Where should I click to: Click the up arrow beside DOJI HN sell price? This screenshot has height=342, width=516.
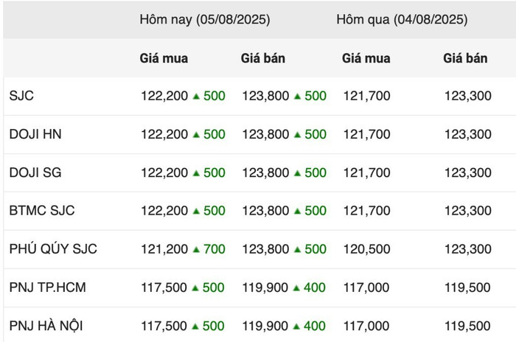[x=298, y=135]
